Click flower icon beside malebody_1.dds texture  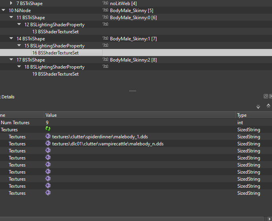pos(48,136)
